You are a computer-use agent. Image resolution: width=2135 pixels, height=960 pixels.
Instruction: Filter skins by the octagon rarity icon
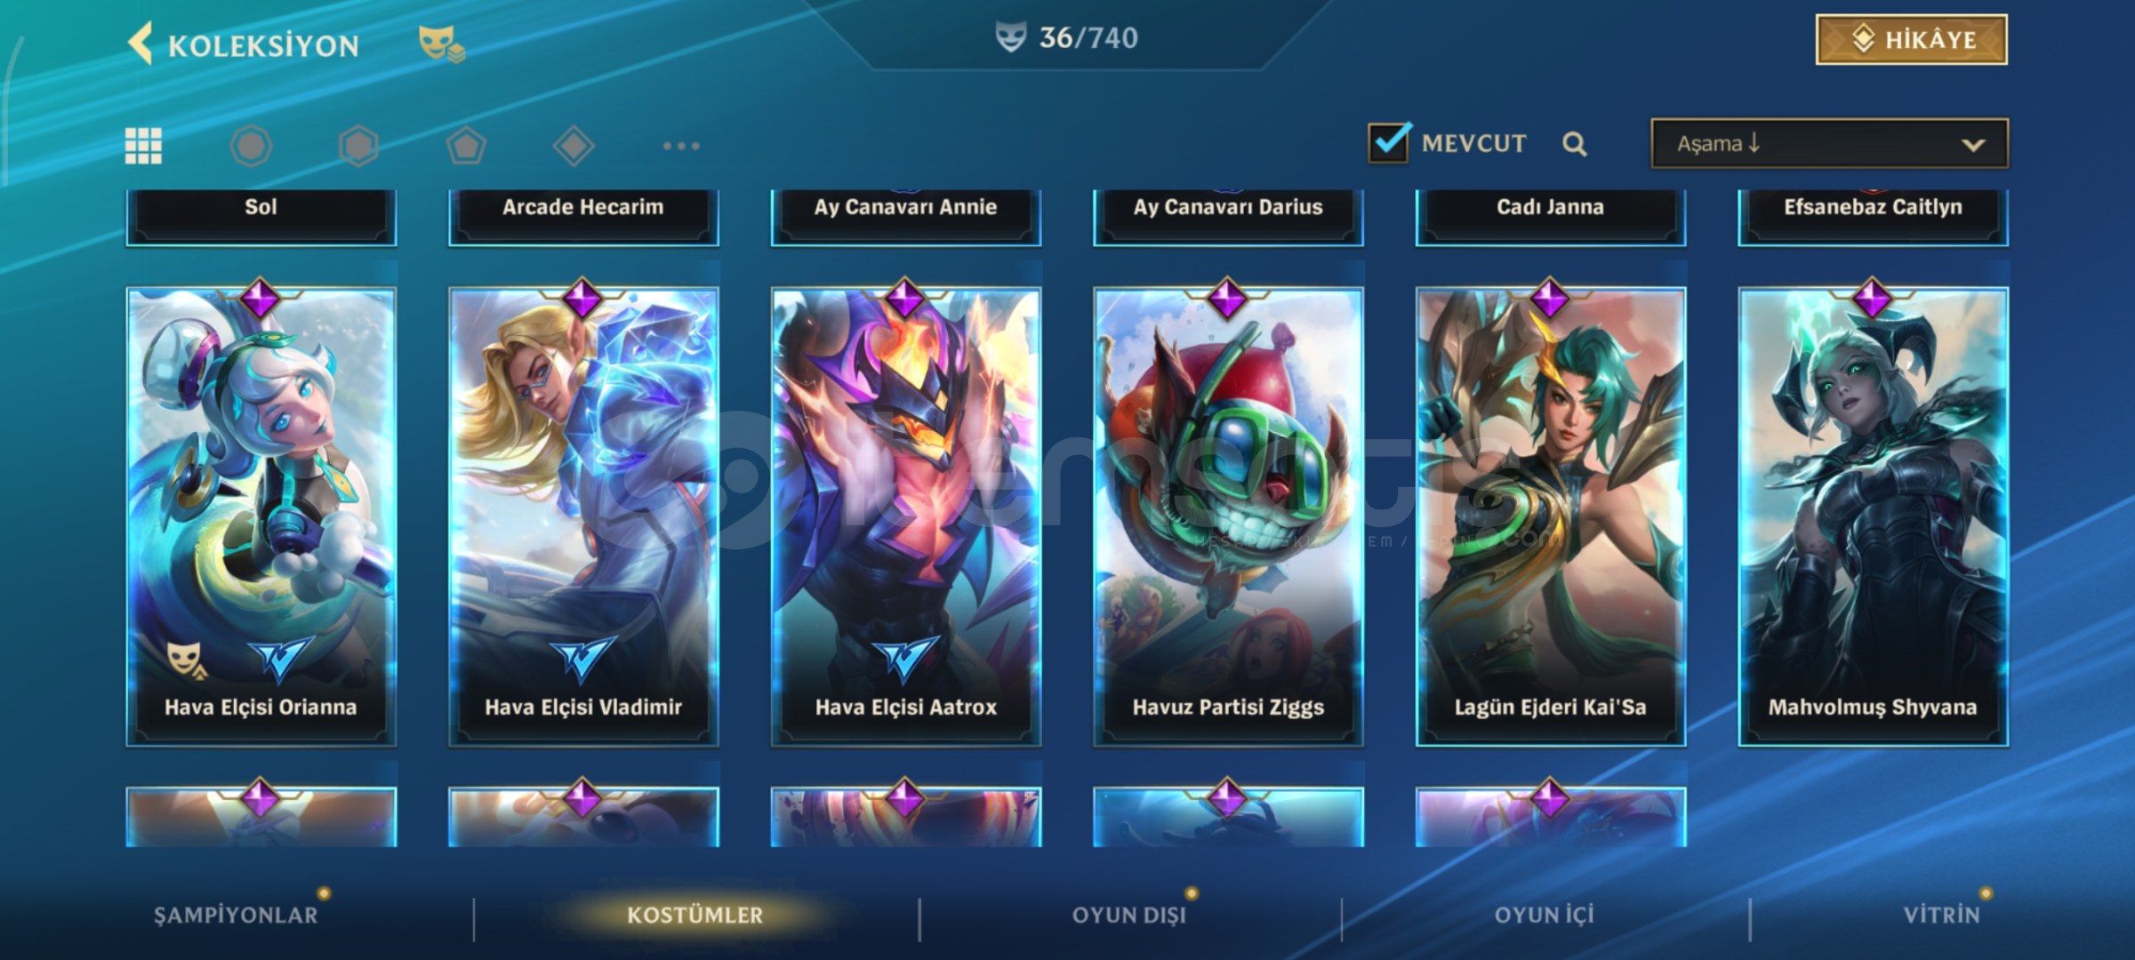tap(251, 146)
